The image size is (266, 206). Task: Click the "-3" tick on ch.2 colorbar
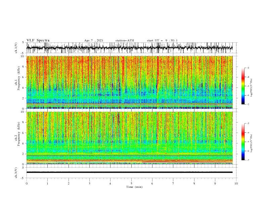(x=248, y=124)
